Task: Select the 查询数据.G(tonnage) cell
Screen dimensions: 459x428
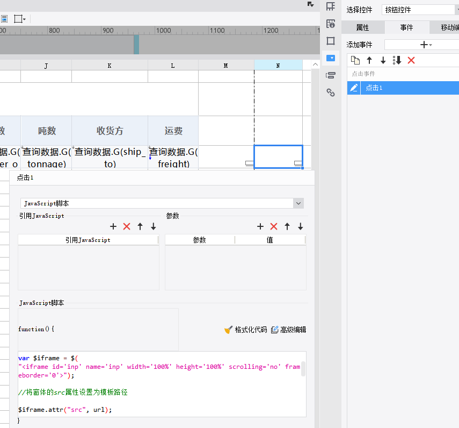Action: 46,158
